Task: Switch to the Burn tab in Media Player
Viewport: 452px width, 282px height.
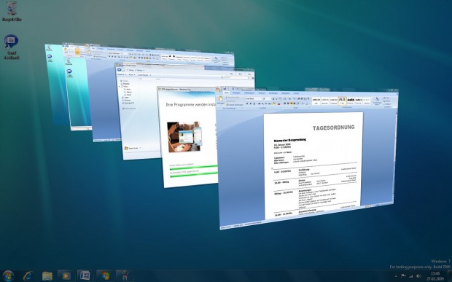Action: pos(241,74)
